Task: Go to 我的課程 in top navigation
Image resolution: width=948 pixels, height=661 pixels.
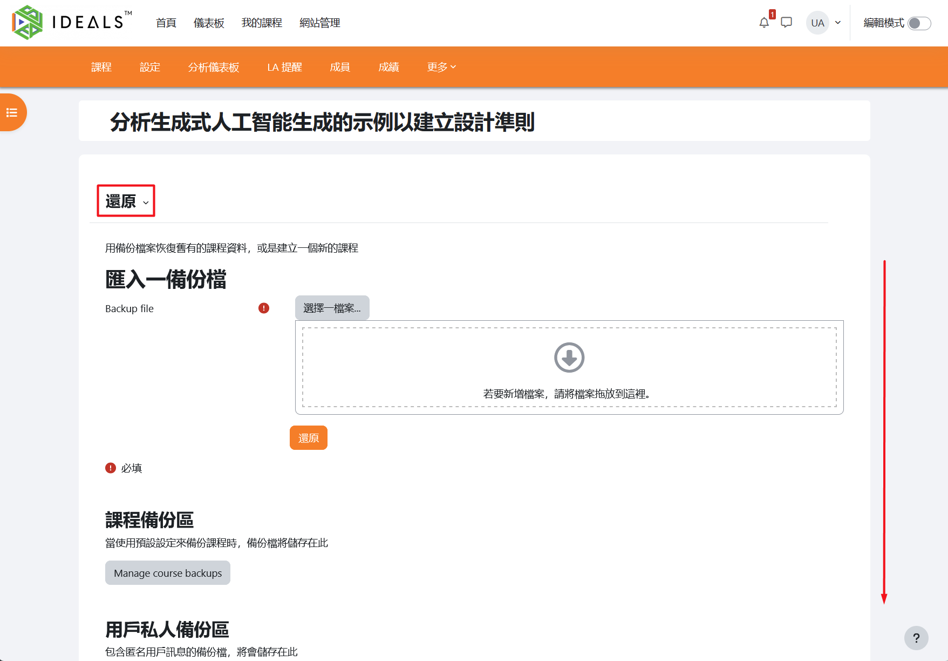Action: [x=262, y=23]
